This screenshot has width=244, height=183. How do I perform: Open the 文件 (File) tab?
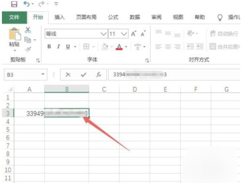coord(14,17)
